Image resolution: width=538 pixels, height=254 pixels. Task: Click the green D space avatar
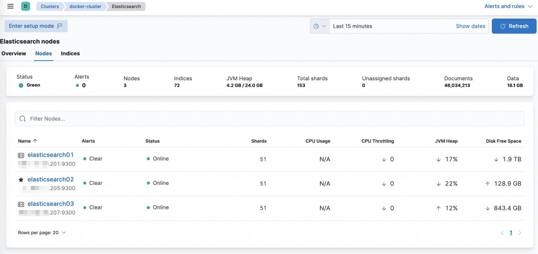coord(25,6)
